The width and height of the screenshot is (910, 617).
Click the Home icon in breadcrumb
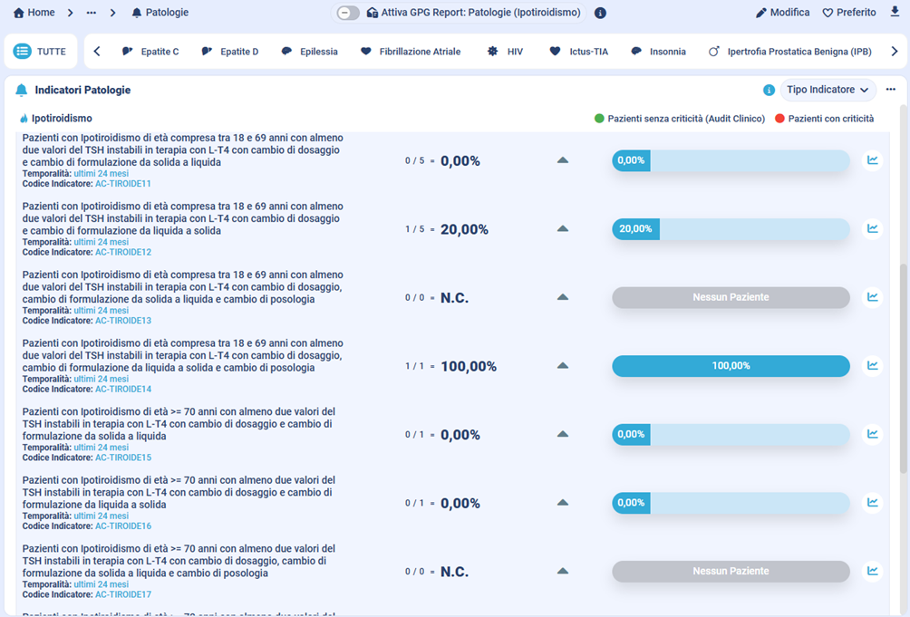[x=19, y=13]
